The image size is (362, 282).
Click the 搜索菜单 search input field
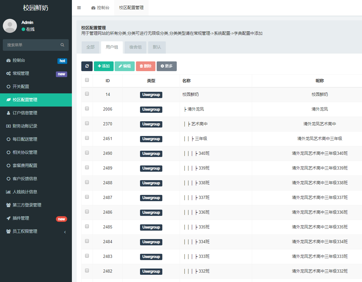click(x=31, y=45)
